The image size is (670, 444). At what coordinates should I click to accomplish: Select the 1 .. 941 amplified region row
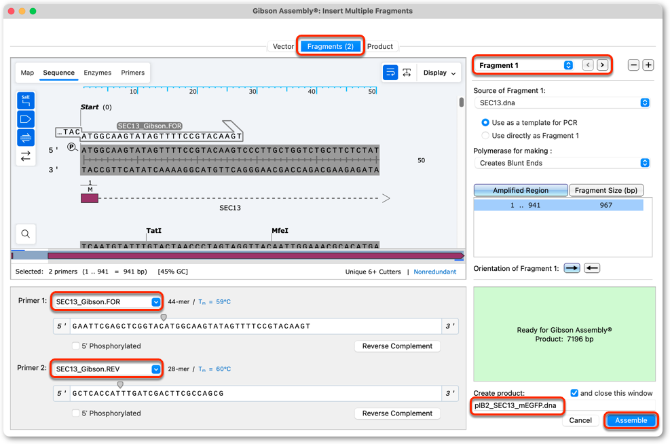tap(558, 205)
